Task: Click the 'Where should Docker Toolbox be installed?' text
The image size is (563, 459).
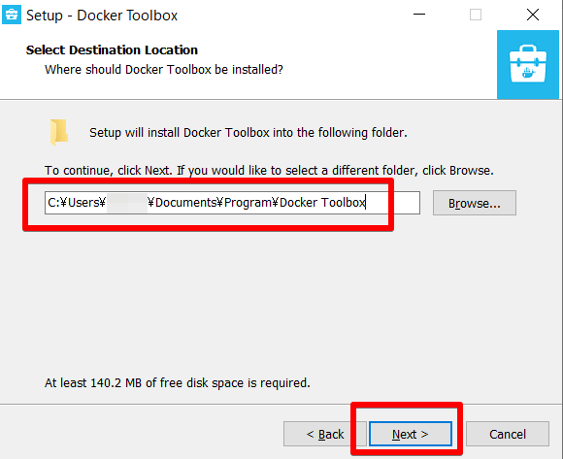Action: point(164,69)
